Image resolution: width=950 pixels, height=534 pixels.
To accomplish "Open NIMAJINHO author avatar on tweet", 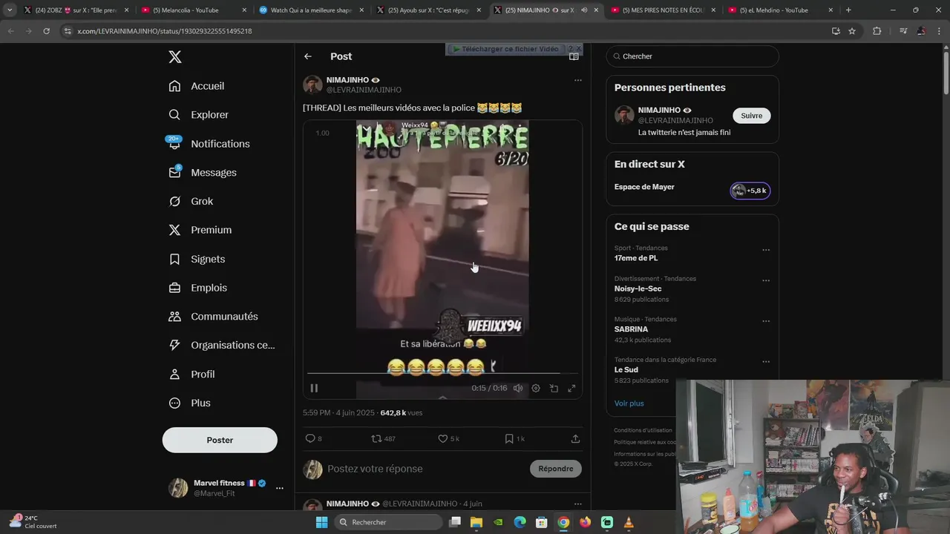I will [312, 85].
